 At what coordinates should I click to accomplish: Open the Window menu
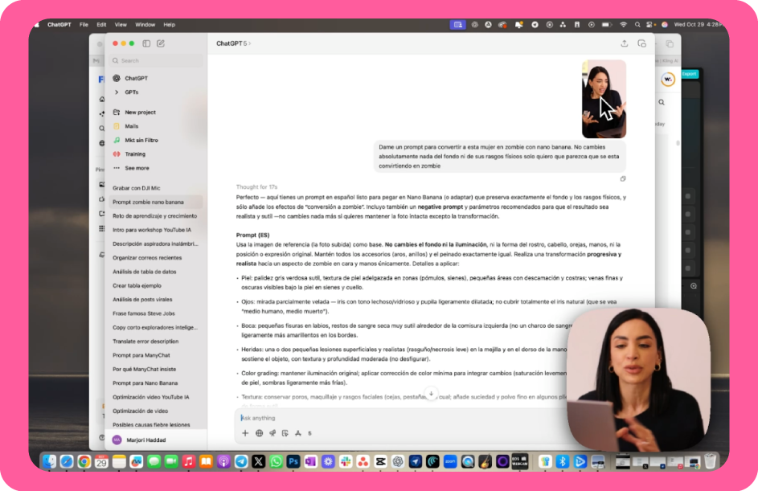145,25
